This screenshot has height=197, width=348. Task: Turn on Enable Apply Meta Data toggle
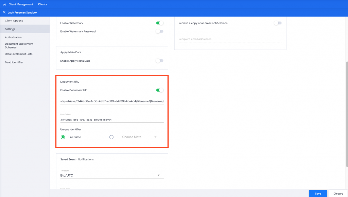pos(160,61)
